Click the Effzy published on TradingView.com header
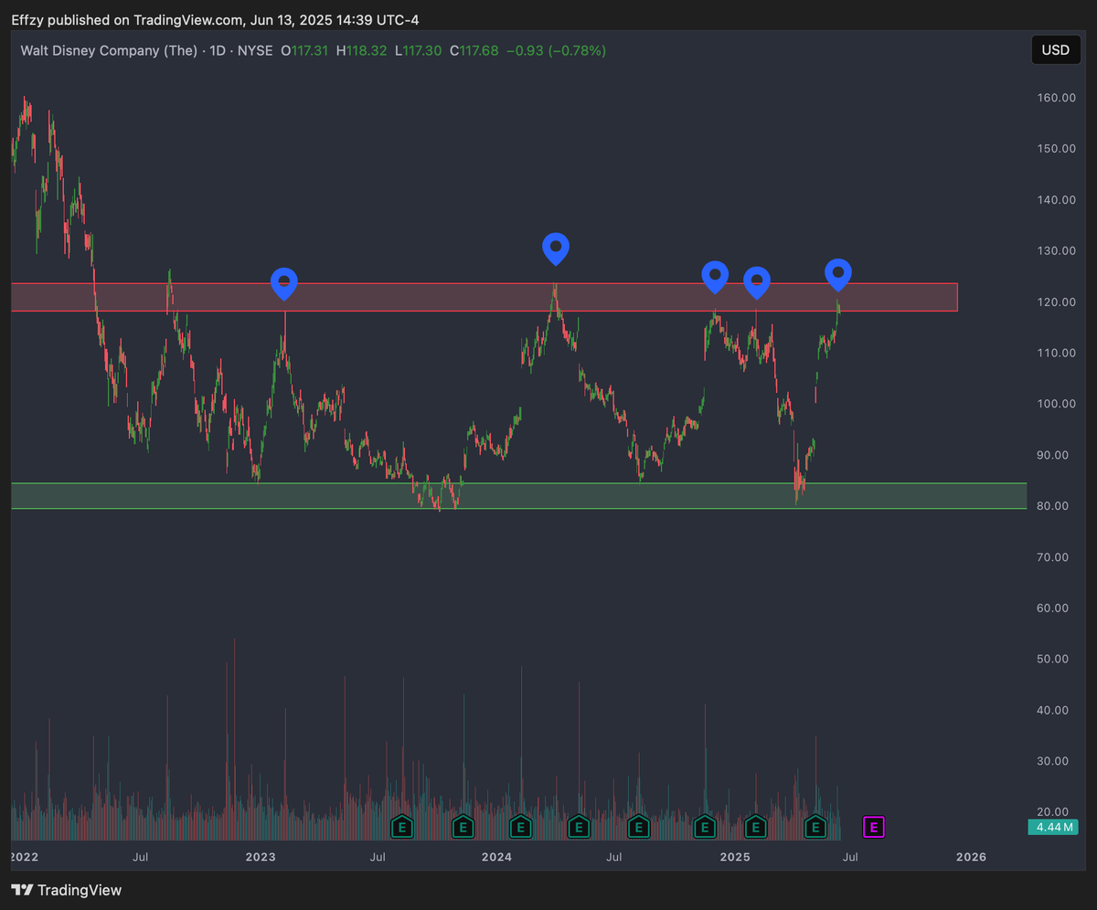The height and width of the screenshot is (910, 1097). coord(215,20)
